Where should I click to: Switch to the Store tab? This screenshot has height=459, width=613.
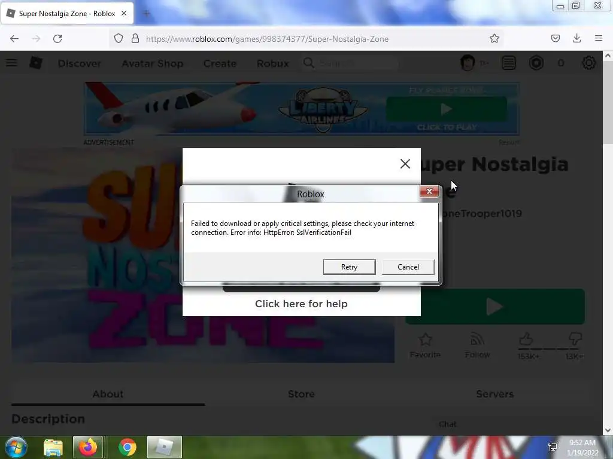point(301,394)
